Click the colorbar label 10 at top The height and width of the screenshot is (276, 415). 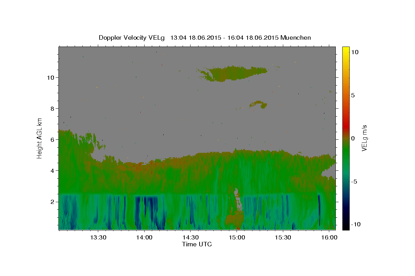click(354, 52)
